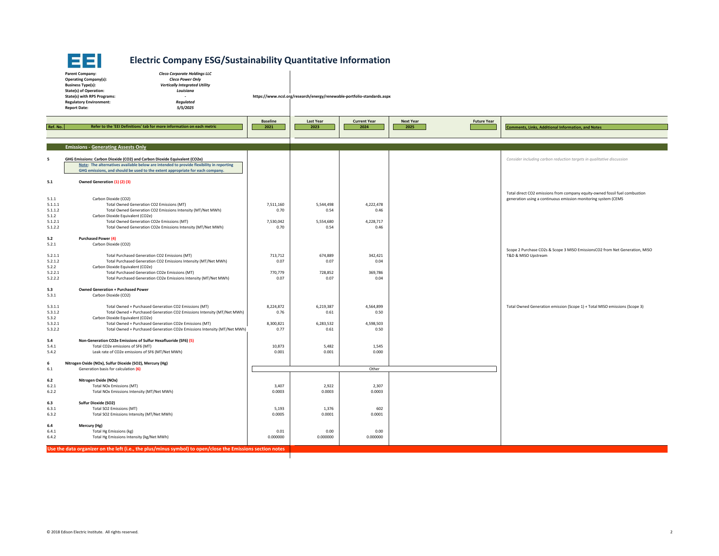Click the 2023 total CO2e value 6,283,532
The width and height of the screenshot is (719, 556).
click(325, 324)
